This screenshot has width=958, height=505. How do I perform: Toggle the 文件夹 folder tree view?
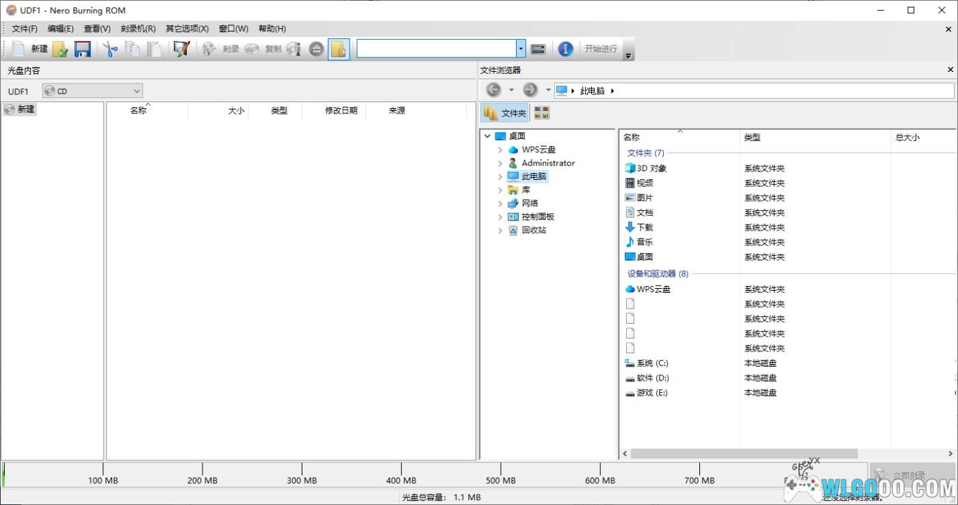click(x=505, y=113)
